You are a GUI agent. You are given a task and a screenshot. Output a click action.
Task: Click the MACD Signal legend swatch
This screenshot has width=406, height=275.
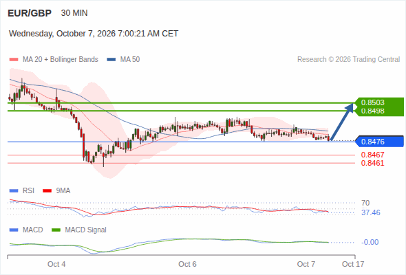(56, 230)
